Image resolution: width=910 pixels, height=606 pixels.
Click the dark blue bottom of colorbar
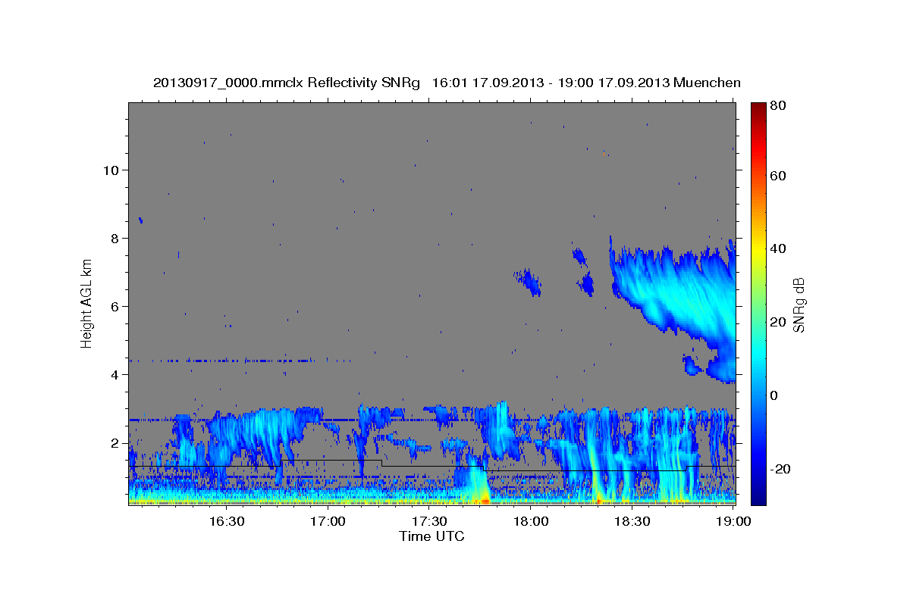click(x=757, y=496)
